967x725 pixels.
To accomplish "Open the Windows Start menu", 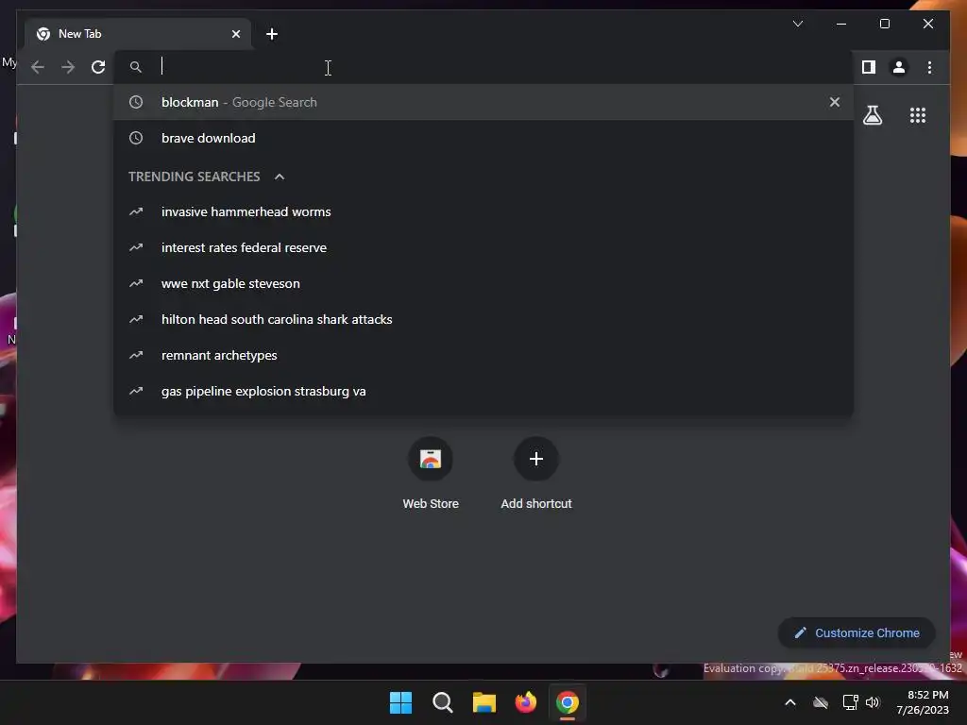I will pos(400,702).
